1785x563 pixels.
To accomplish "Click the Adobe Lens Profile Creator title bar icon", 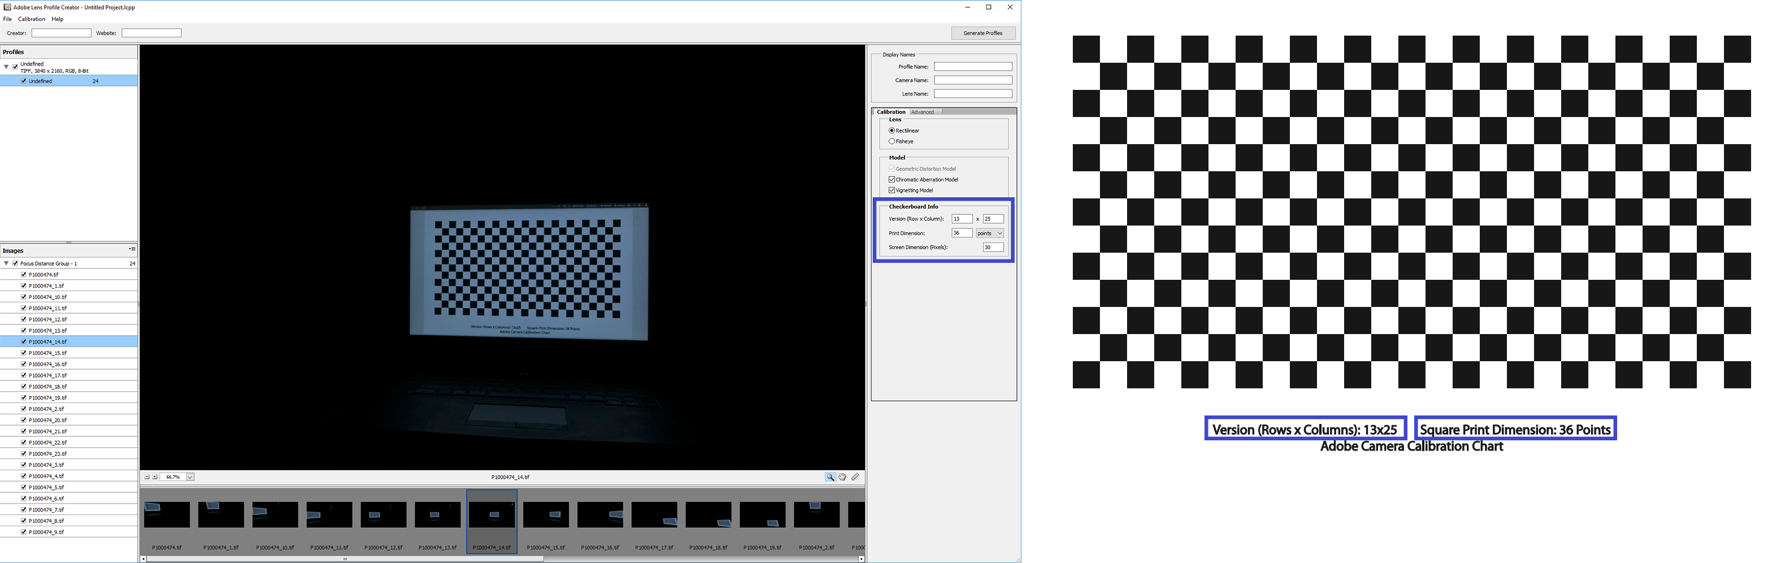I will pos(6,7).
